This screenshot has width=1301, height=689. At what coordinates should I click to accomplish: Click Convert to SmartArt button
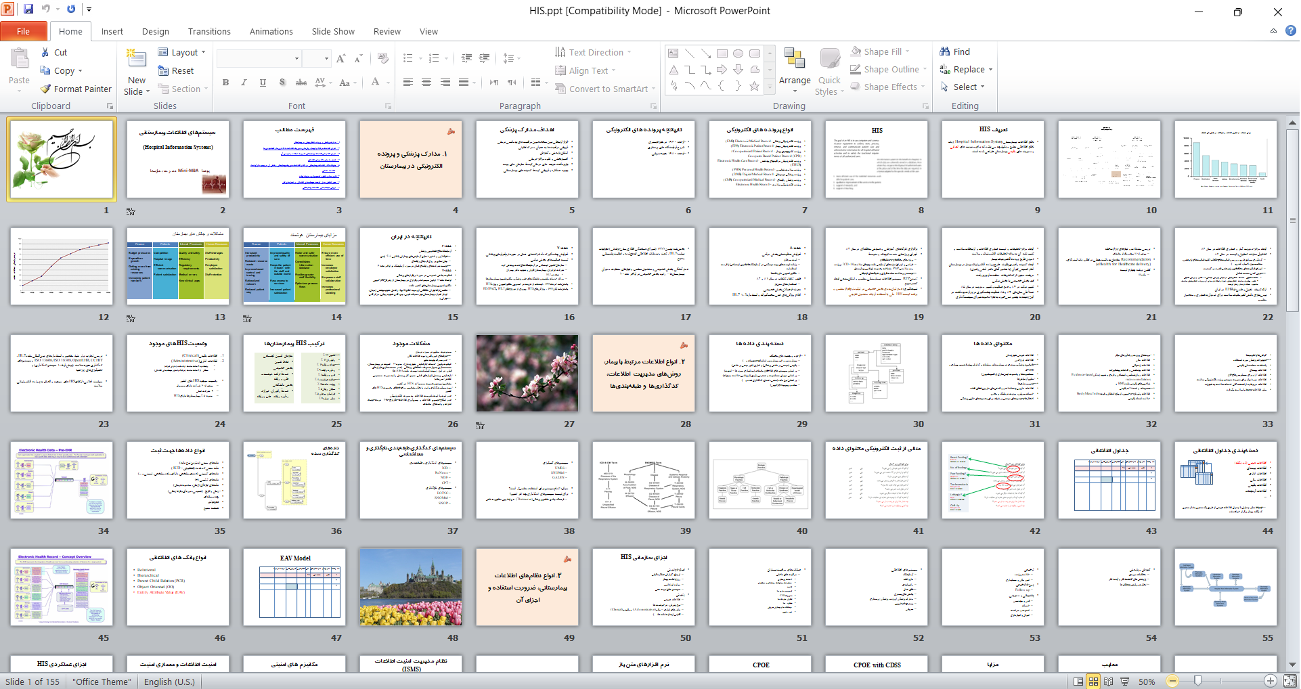(x=604, y=89)
